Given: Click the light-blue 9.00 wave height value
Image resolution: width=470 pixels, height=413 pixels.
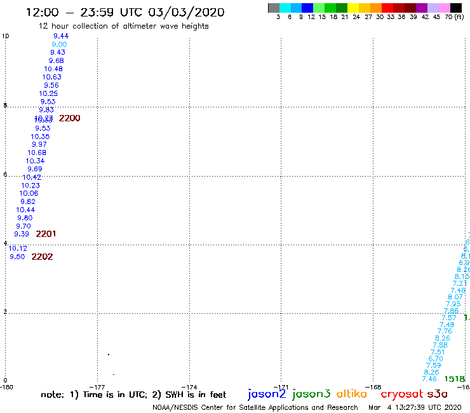Looking at the screenshot, I should coord(59,44).
